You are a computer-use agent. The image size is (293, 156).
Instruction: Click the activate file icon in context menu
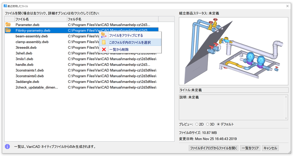103,35
